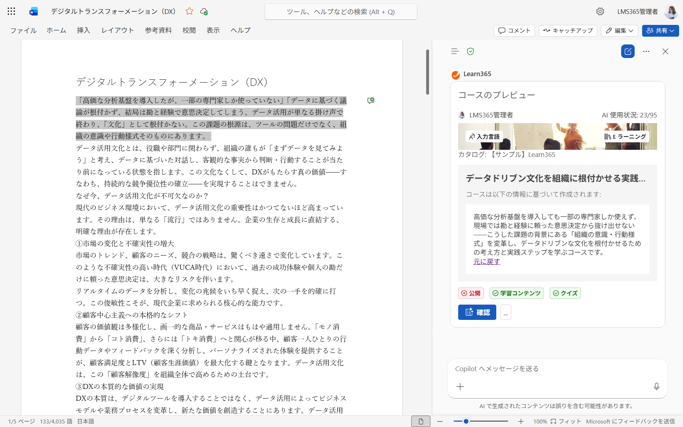Click the search box ツール、ヘルプなどの検索
The image size is (683, 427).
tap(341, 12)
